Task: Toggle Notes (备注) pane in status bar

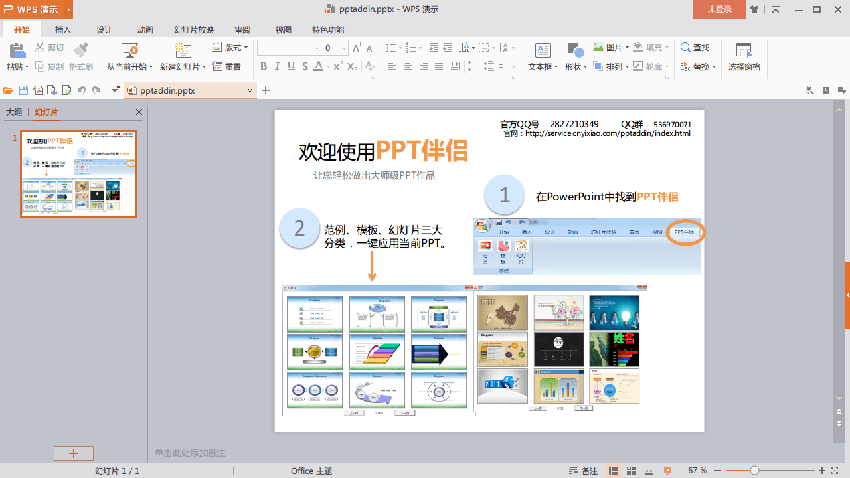Action: [584, 471]
